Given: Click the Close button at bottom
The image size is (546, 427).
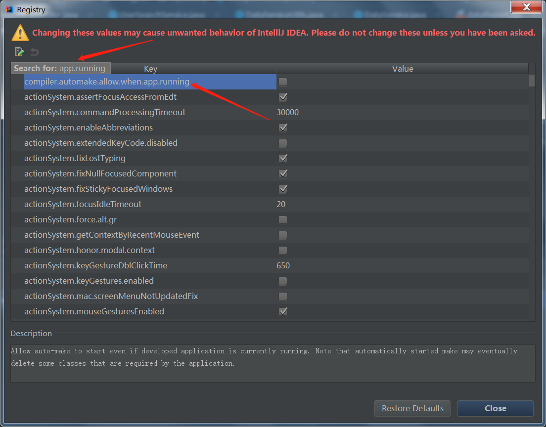Looking at the screenshot, I should [x=495, y=408].
